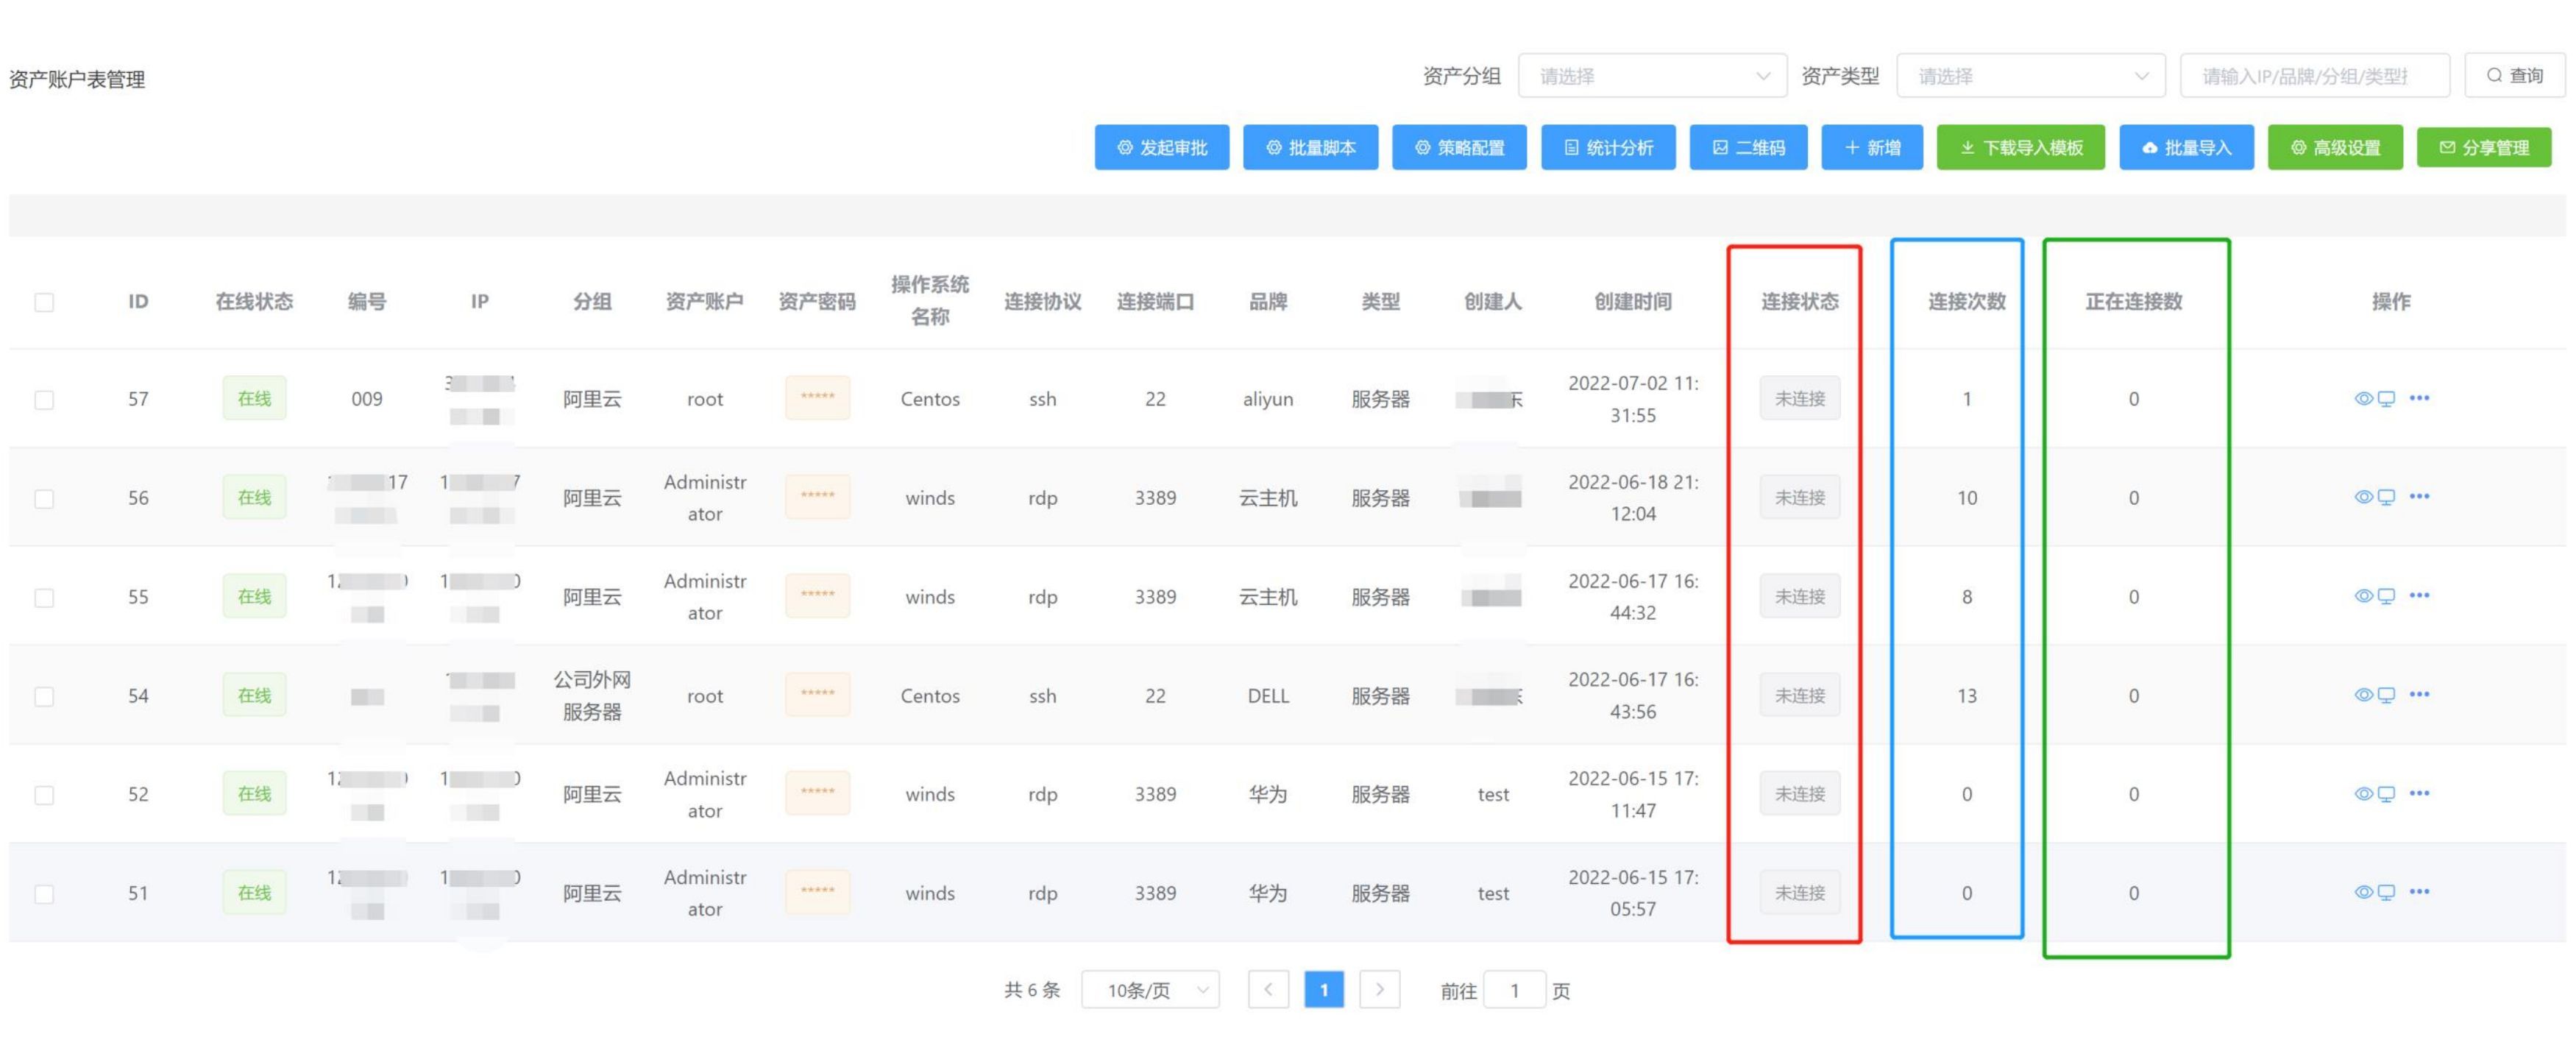Check the row with ID 55

(44, 598)
